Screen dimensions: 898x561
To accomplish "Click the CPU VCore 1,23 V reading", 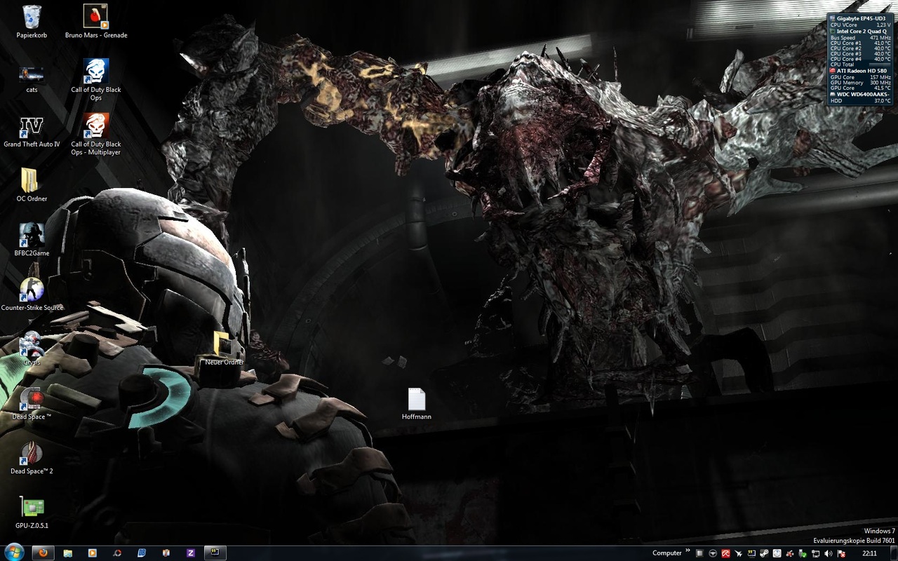I will click(x=862, y=25).
